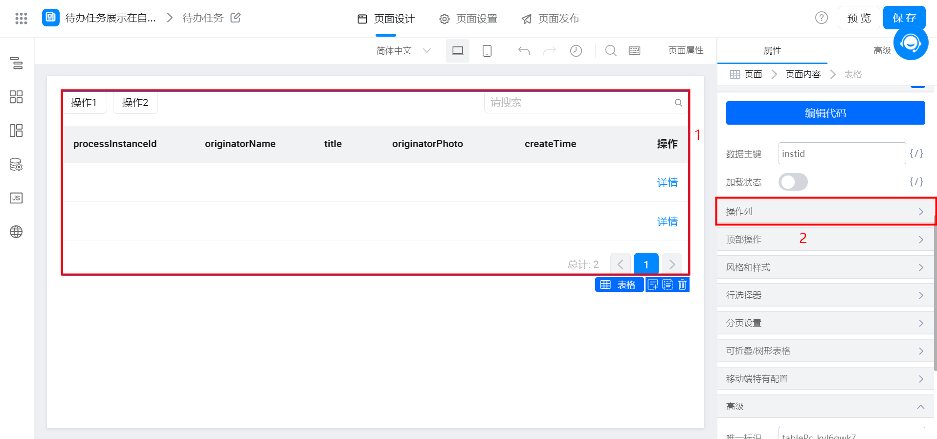
Task: Click the 操作2 table button
Action: 135,103
